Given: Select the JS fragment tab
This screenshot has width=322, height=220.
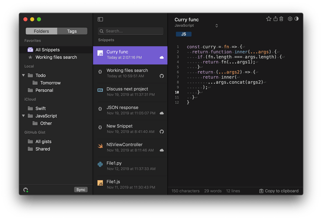Looking at the screenshot, I should click(184, 34).
